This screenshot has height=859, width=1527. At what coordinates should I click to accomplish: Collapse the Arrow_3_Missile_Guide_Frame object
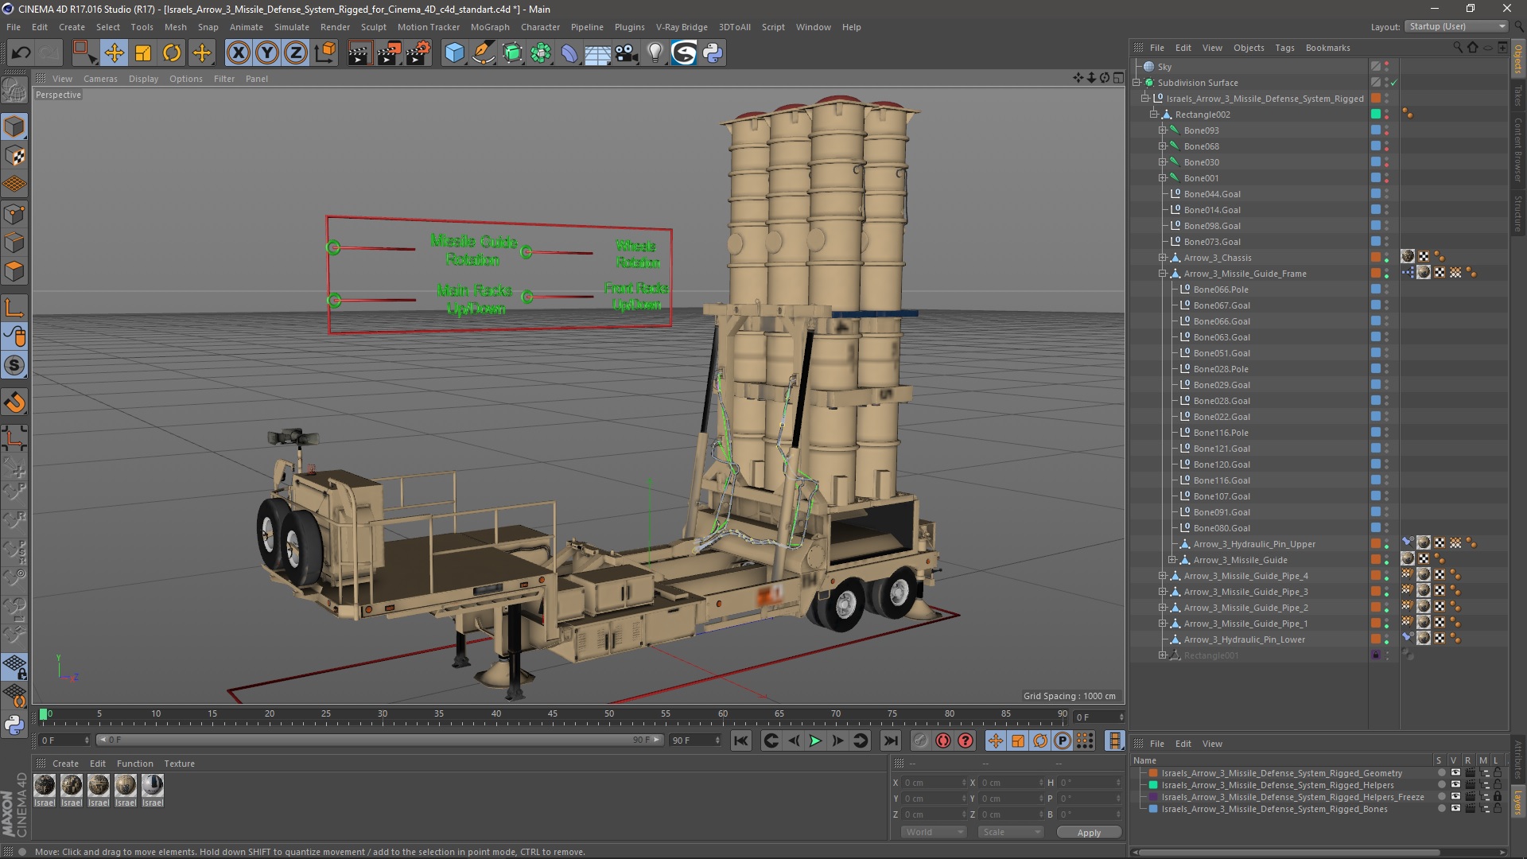1163,274
